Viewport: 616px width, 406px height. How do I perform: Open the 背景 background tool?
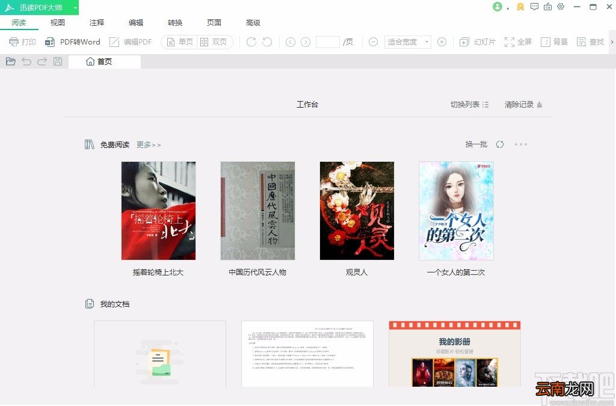pos(554,42)
